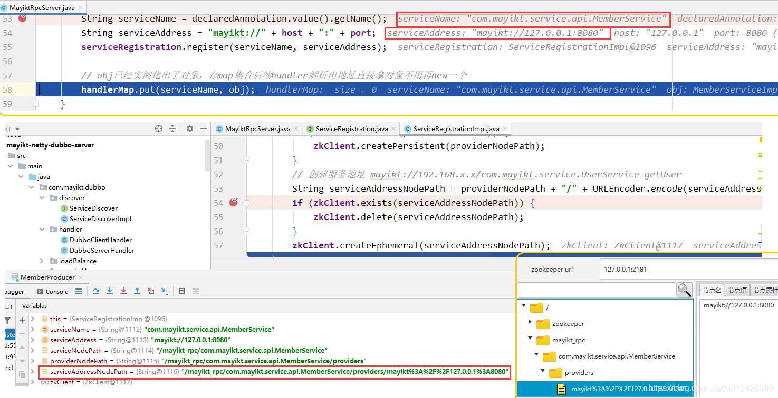Viewport: 778px width, 398px height.
Task: Click the Step Out debugger icon
Action: point(137,291)
